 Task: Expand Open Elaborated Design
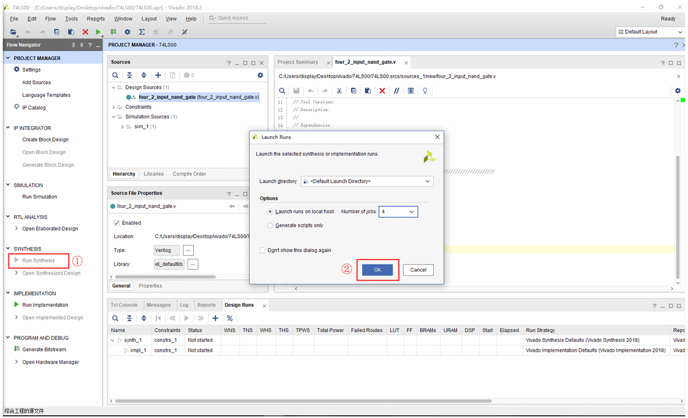click(16, 228)
